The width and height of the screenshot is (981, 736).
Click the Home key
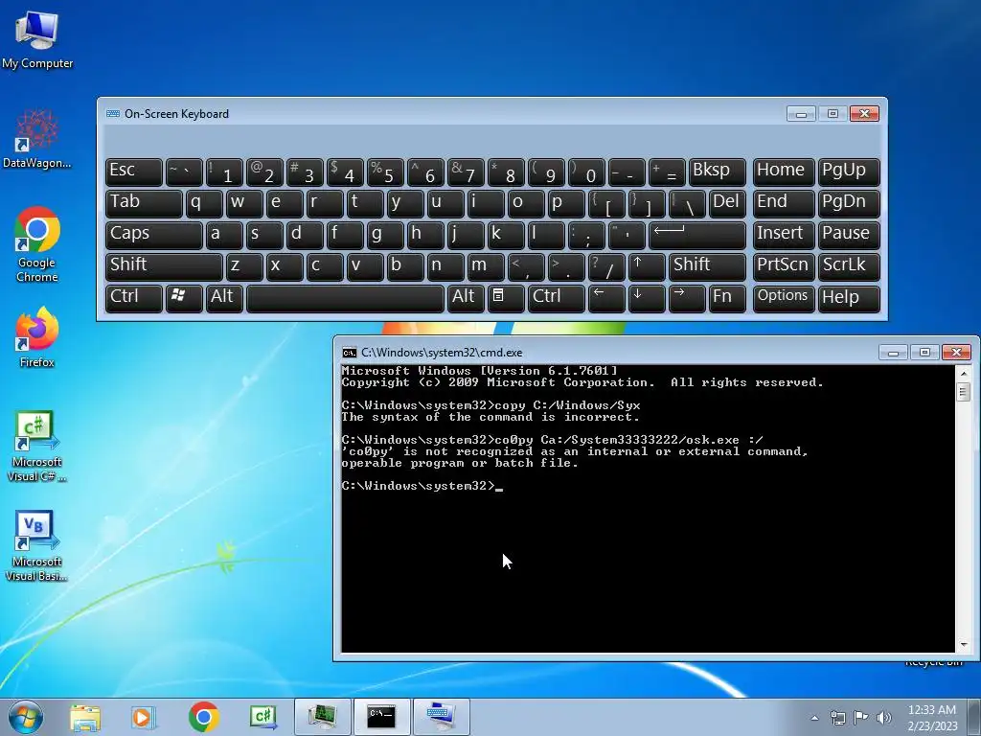pyautogui.click(x=784, y=172)
